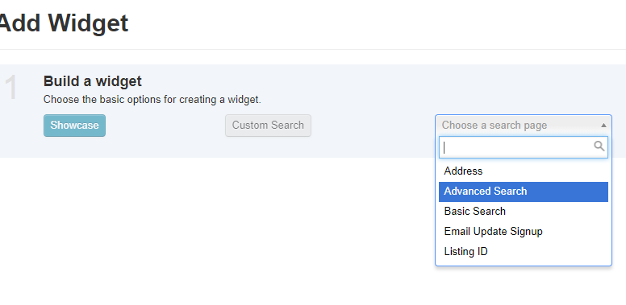Open the Choose a search page combo box
This screenshot has width=626, height=305.
point(524,126)
